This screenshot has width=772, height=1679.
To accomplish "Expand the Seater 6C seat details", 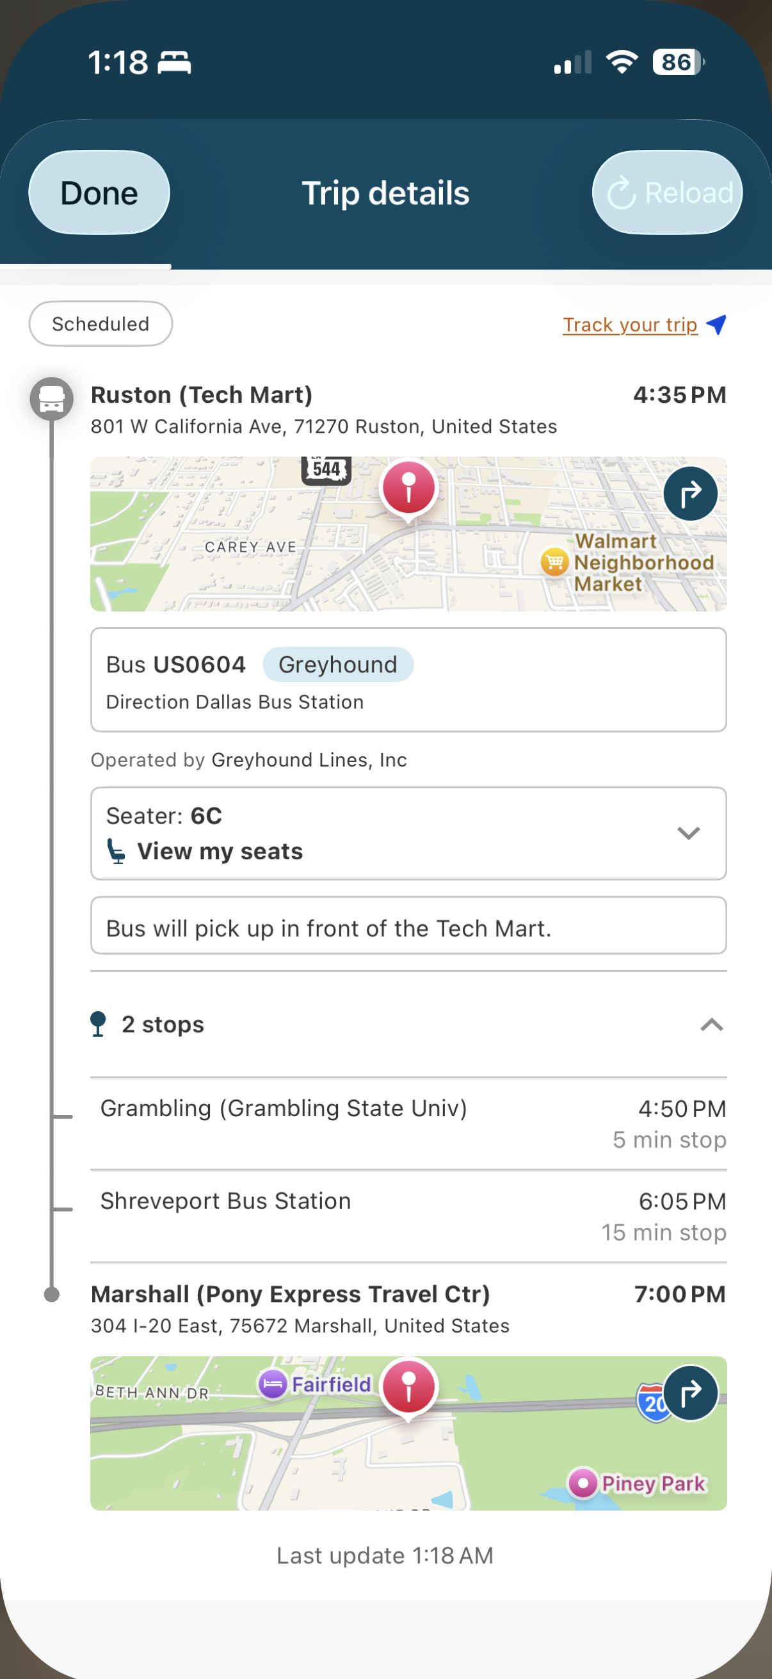I will [688, 833].
